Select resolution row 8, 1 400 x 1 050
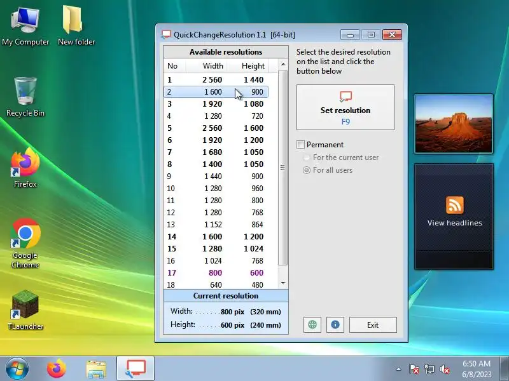Image resolution: width=509 pixels, height=381 pixels. click(x=216, y=164)
